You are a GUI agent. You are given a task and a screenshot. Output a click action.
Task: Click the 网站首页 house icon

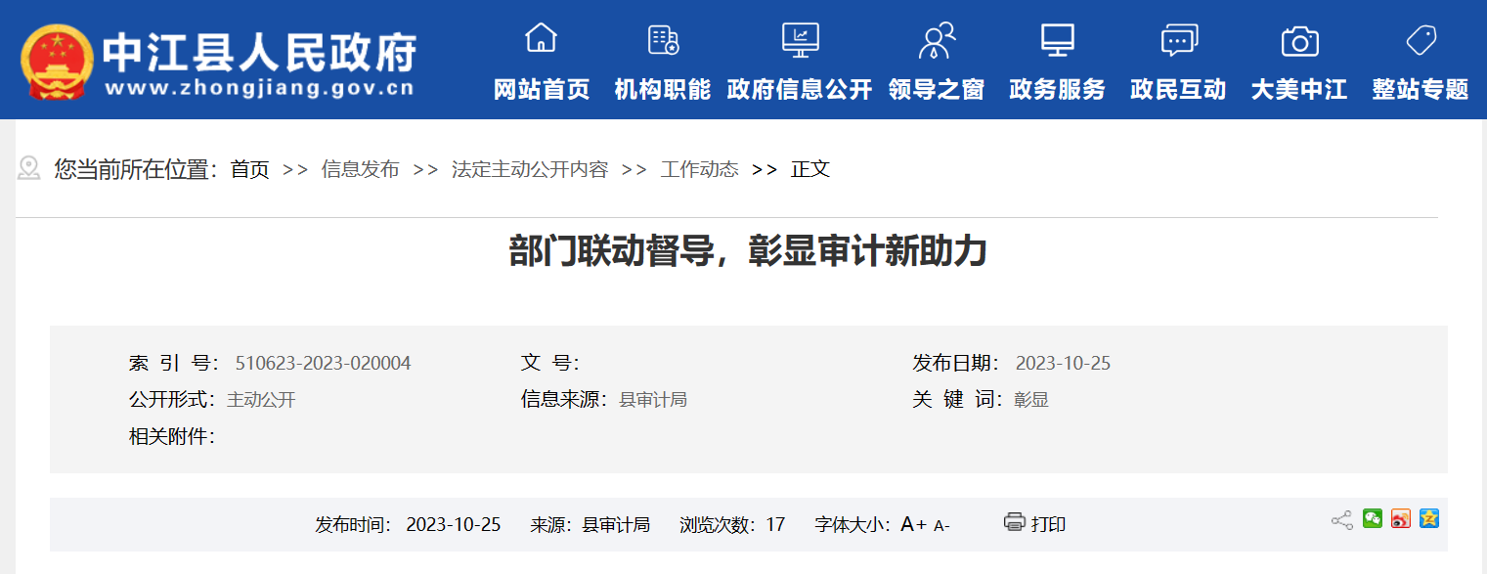pyautogui.click(x=541, y=39)
